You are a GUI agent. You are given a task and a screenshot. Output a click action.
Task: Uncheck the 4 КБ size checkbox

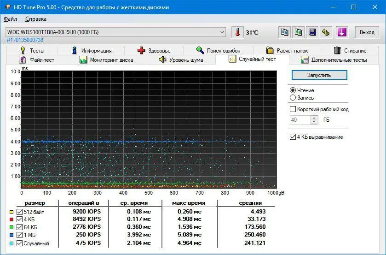point(19,219)
